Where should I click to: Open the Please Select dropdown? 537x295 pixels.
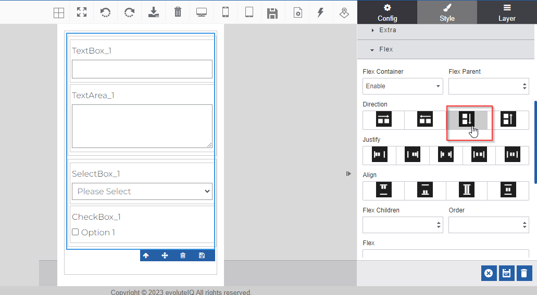coord(142,192)
